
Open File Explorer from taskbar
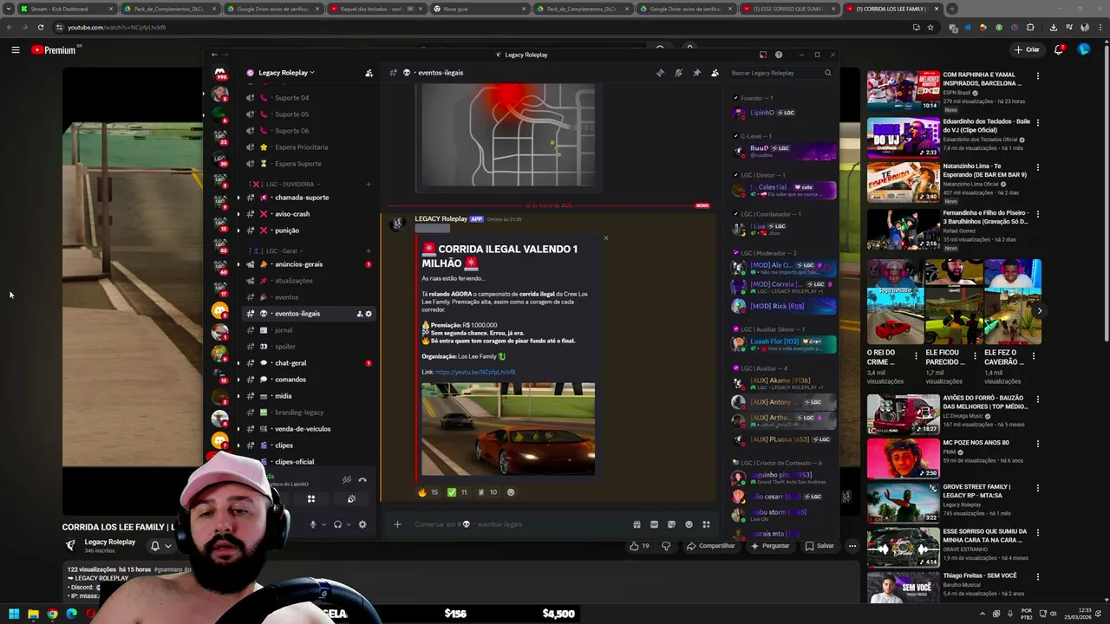[33, 614]
